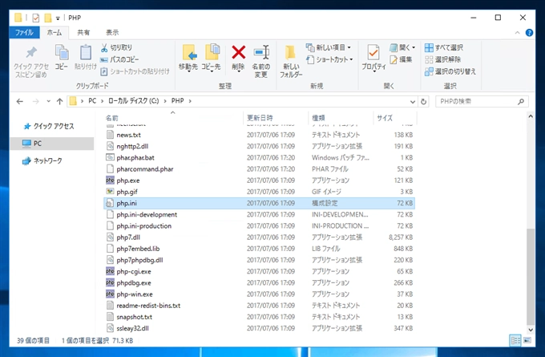Switch to View (表示) tab
The height and width of the screenshot is (357, 545).
pyautogui.click(x=112, y=32)
